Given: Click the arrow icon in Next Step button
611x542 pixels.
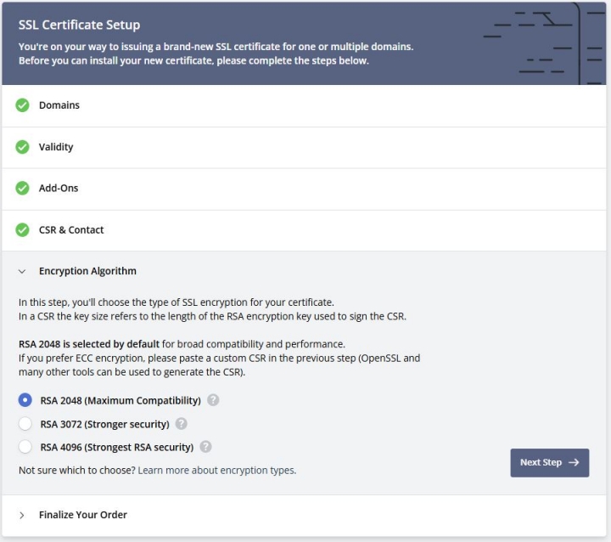Looking at the screenshot, I should click(574, 462).
